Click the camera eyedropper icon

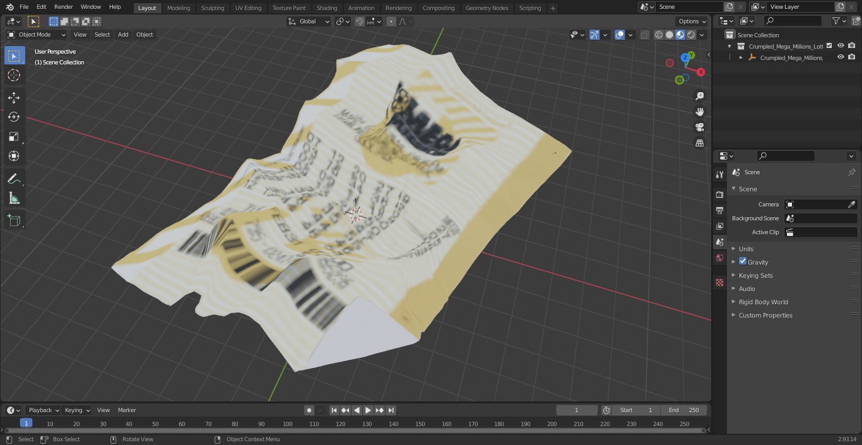(x=851, y=205)
